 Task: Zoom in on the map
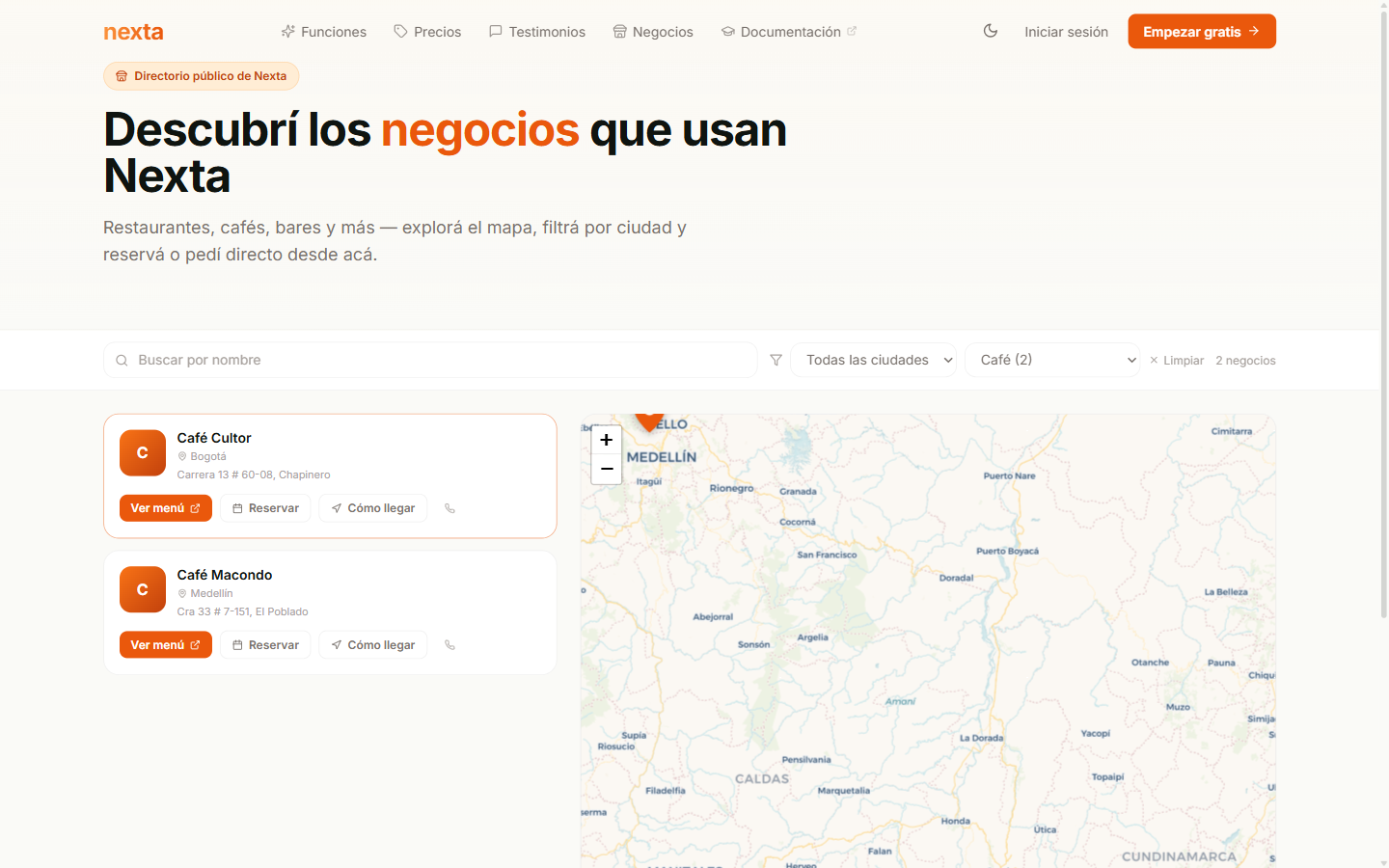606,440
